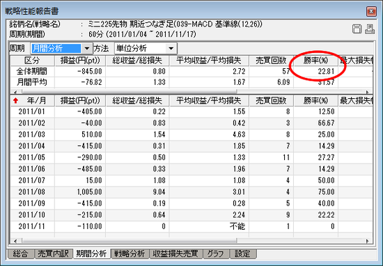The width and height of the screenshot is (383, 266).
Task: Select the 2011/05 row
Action: [191, 157]
